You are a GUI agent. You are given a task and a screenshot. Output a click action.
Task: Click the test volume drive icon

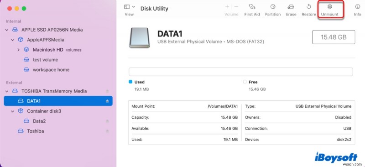(x=26, y=60)
